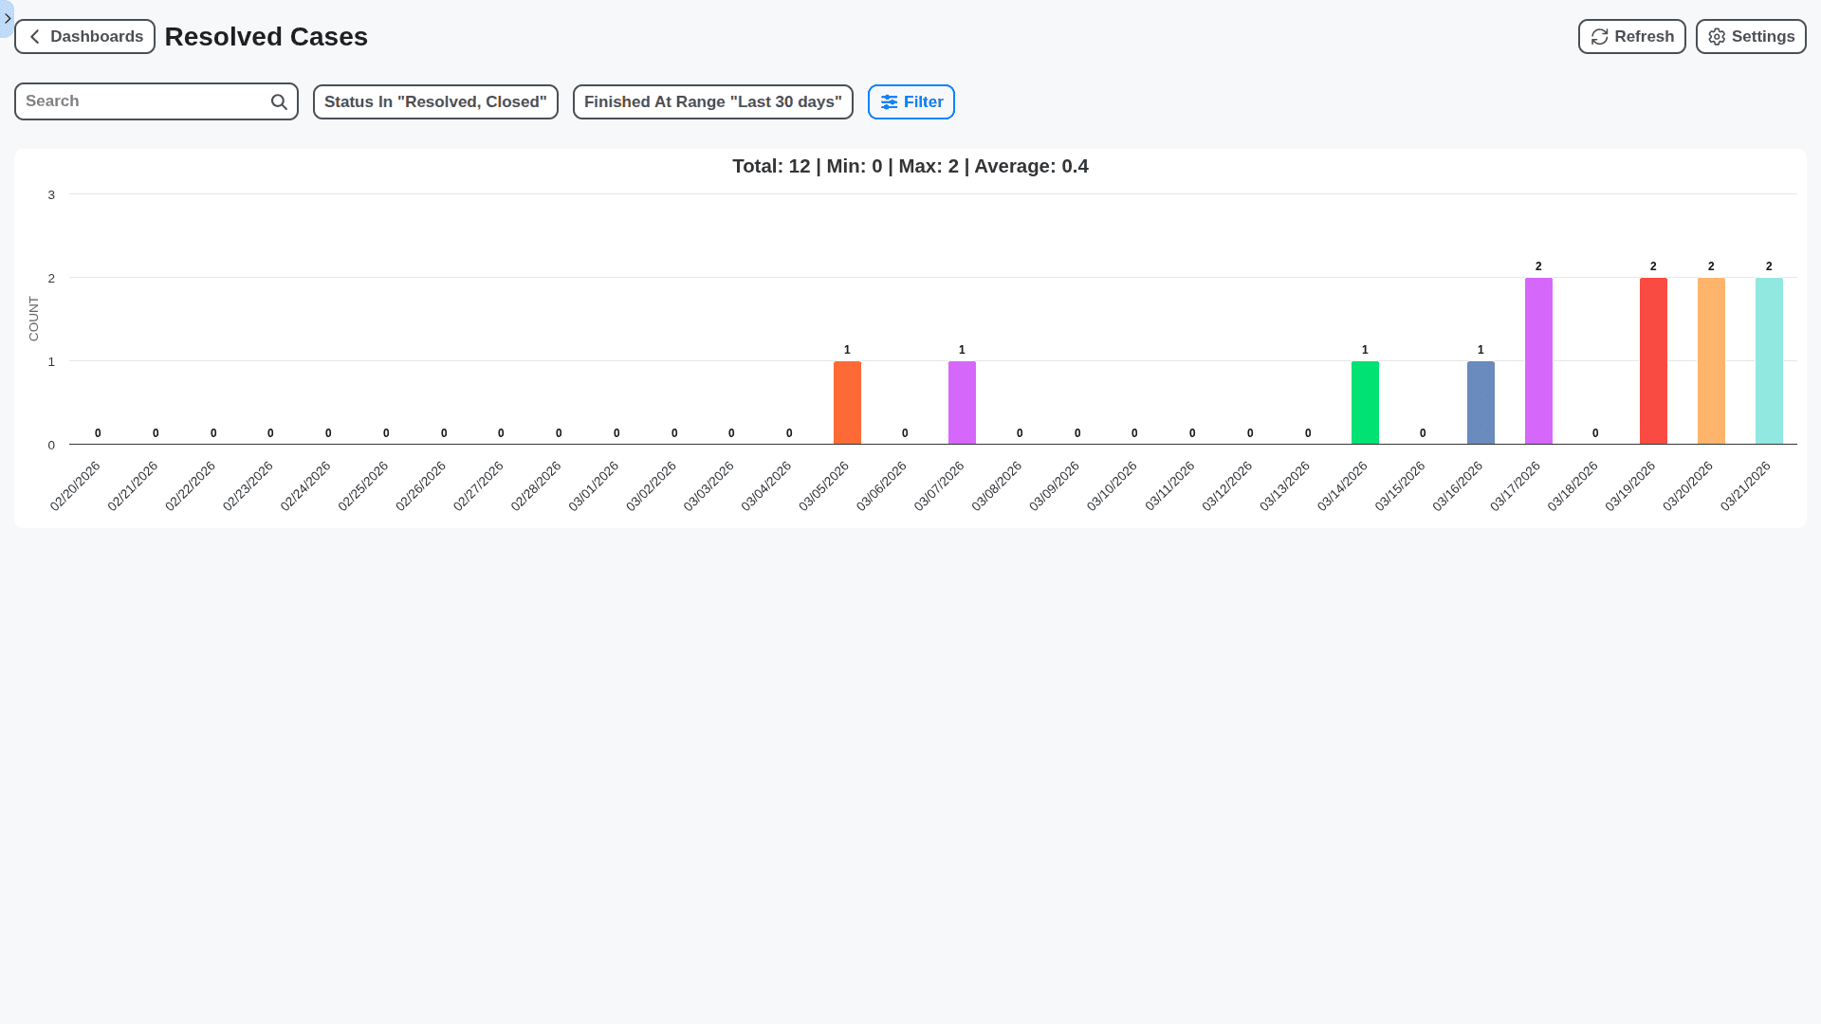The width and height of the screenshot is (1821, 1024).
Task: Click the back chevron in the Dashboards button
Action: point(34,36)
